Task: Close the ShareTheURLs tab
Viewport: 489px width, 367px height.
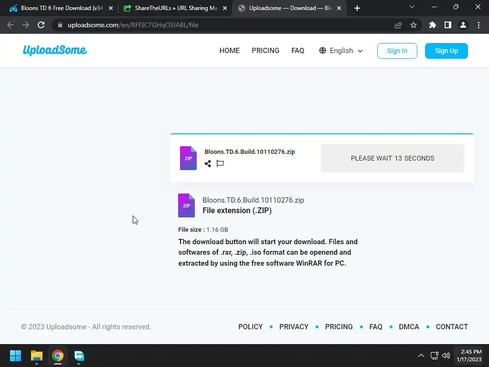Action: click(225, 8)
